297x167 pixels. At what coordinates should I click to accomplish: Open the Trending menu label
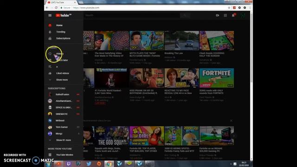point(61,32)
